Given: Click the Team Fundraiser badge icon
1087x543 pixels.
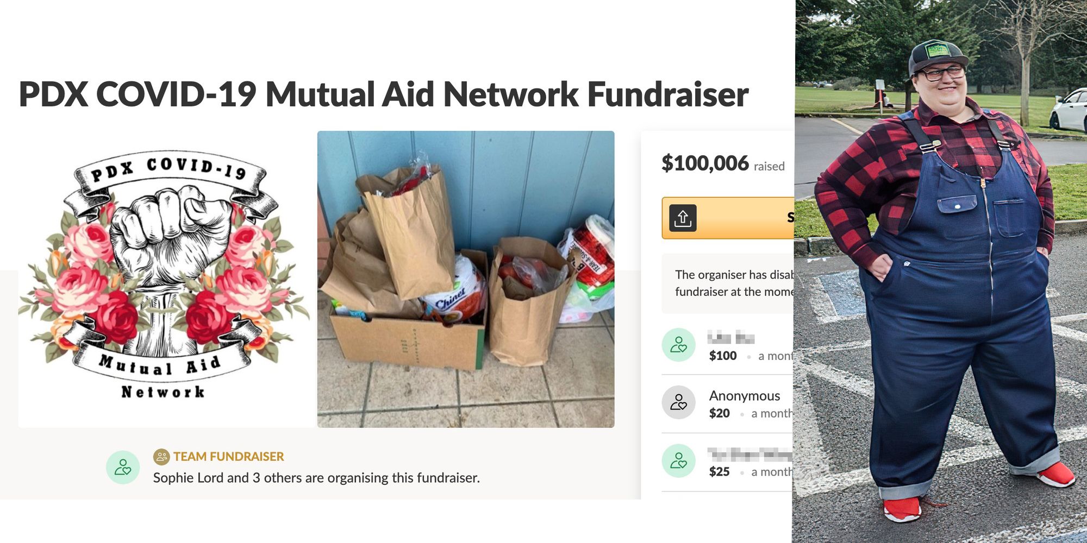Looking at the screenshot, I should (x=161, y=457).
